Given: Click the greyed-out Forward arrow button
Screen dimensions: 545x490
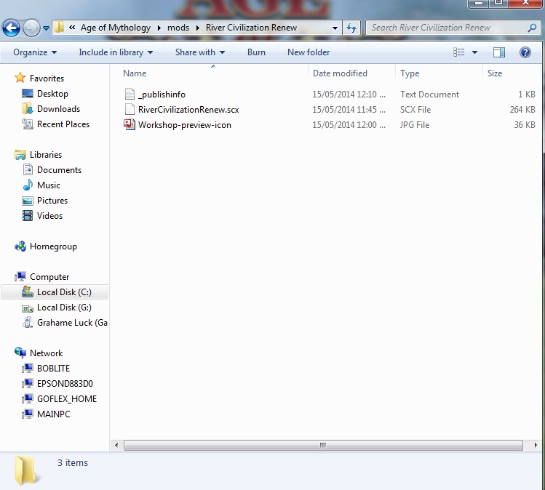Looking at the screenshot, I should 31,28.
